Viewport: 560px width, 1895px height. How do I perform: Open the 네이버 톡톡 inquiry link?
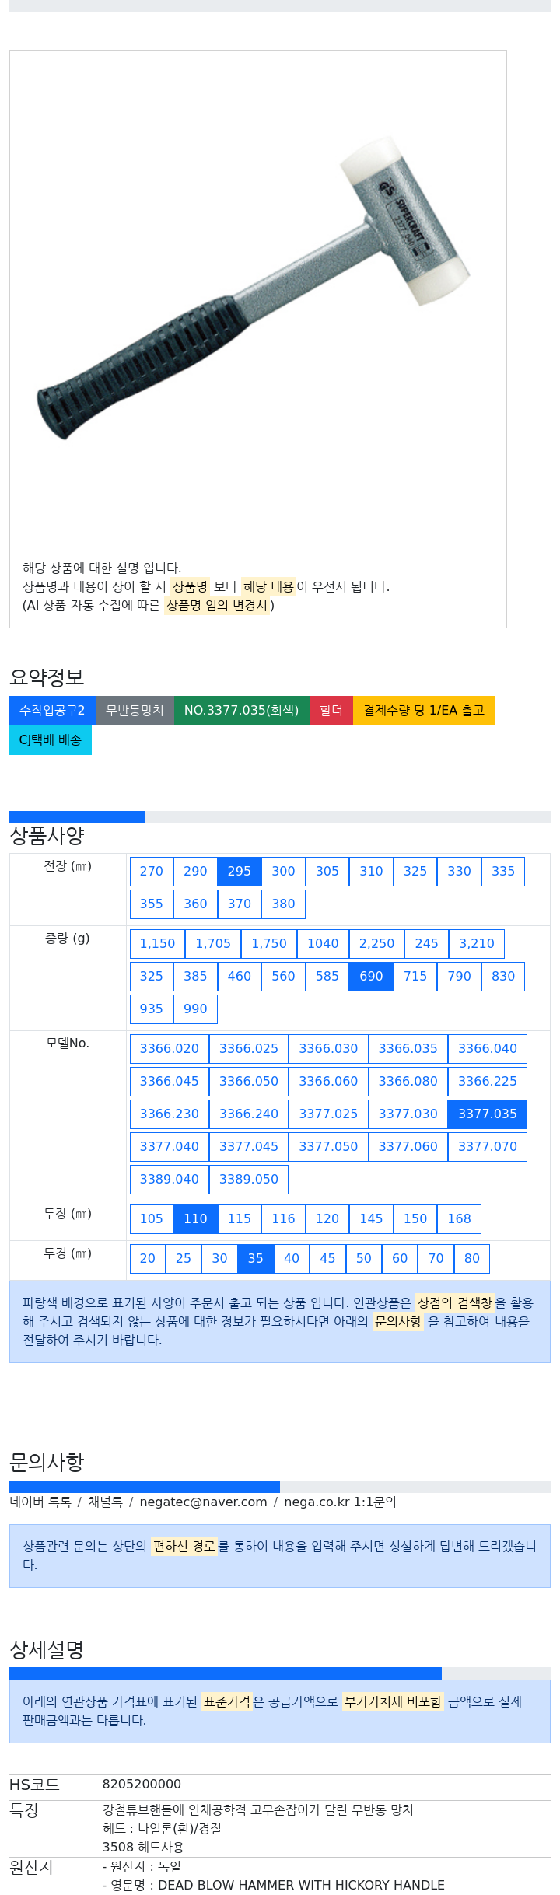point(40,1502)
